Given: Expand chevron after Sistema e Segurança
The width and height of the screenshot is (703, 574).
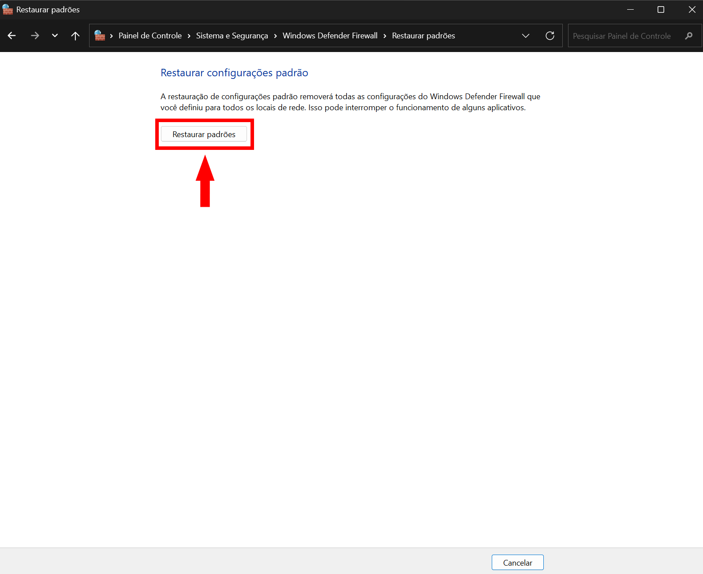Looking at the screenshot, I should (275, 36).
